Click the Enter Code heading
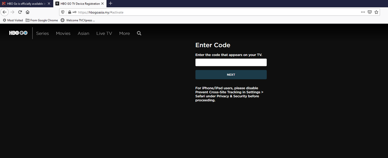The height and width of the screenshot is (158, 388). [x=213, y=45]
